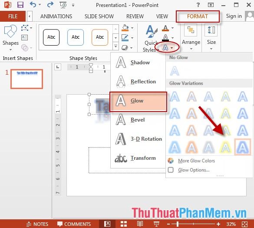Click Glow Options... entry
Screen dimensions: 254x228
(x=194, y=170)
